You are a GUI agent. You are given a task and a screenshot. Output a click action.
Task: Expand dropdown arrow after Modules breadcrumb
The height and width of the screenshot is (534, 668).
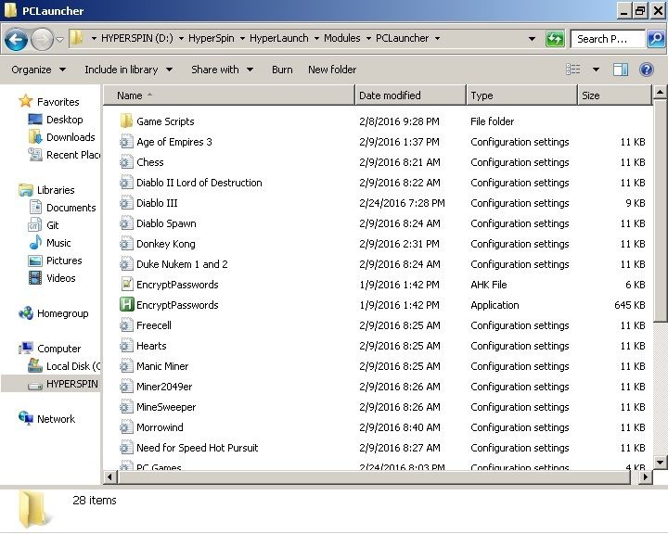click(368, 38)
